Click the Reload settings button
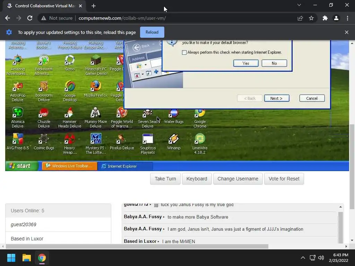 tap(152, 32)
